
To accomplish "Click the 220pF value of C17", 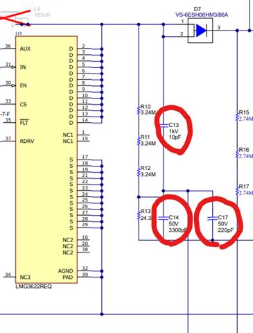I will [x=226, y=230].
